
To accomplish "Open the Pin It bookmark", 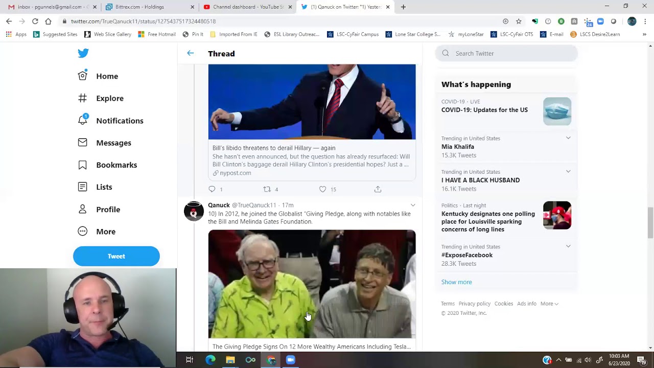I will 192,34.
